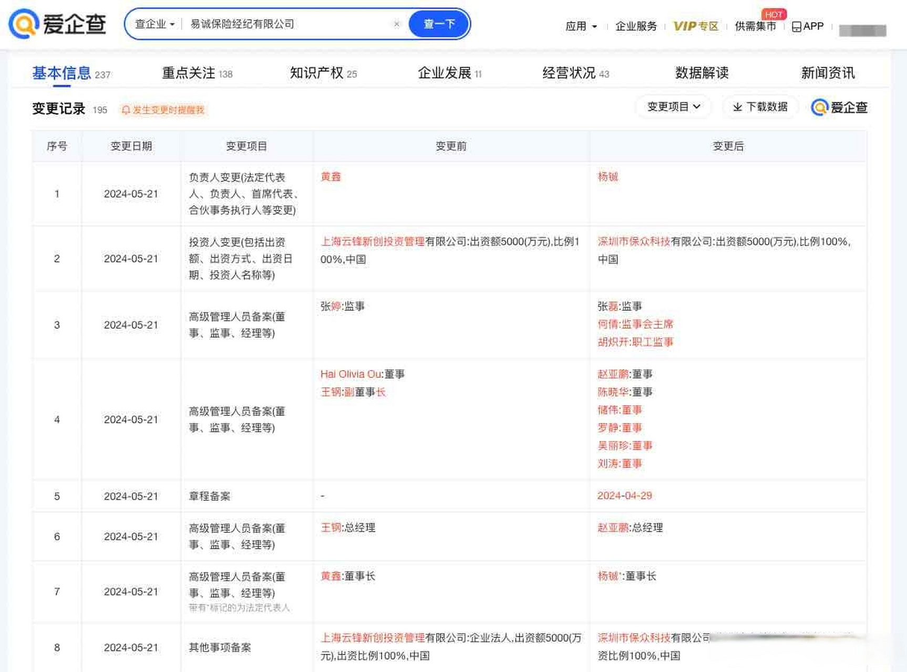Image resolution: width=907 pixels, height=672 pixels.
Task: Click the 爱企查 watermark logo beside 下载数据
Action: [839, 107]
